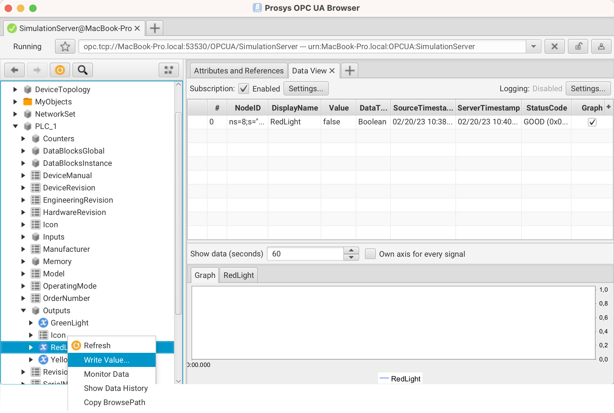The width and height of the screenshot is (614, 413).
Task: Click the tree layout icon button
Action: 168,70
